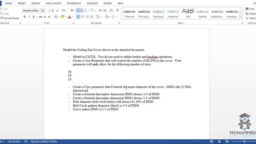Click Find in Editing group
Image resolution: width=256 pixels, height=144 pixels.
[250, 9]
